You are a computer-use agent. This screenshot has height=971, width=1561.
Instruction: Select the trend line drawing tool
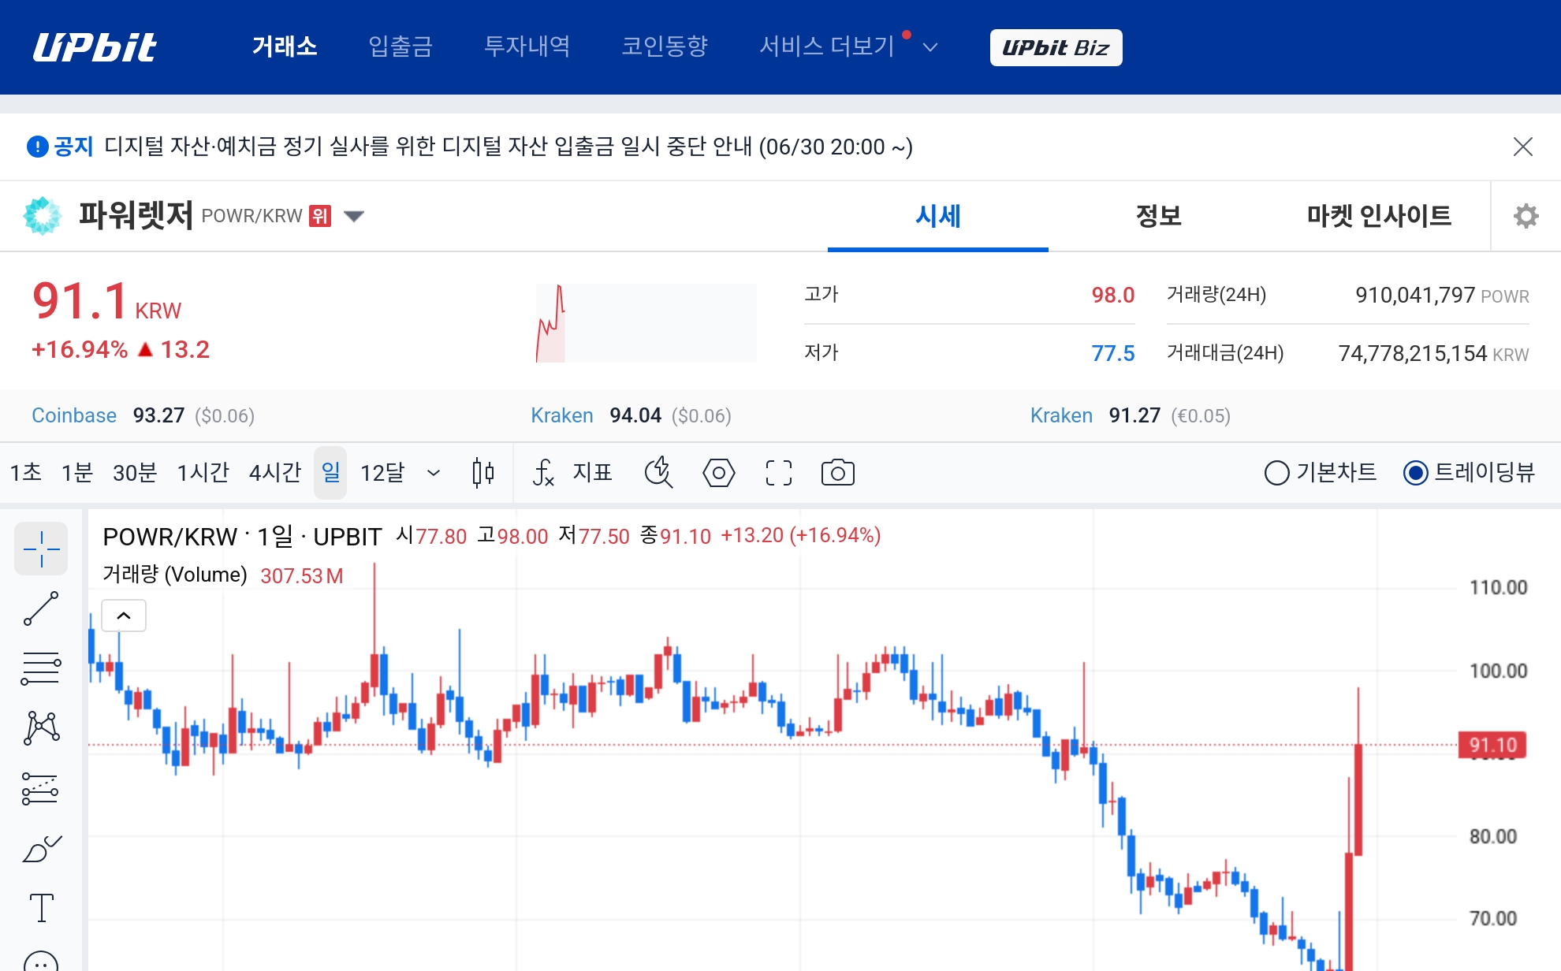(x=41, y=608)
